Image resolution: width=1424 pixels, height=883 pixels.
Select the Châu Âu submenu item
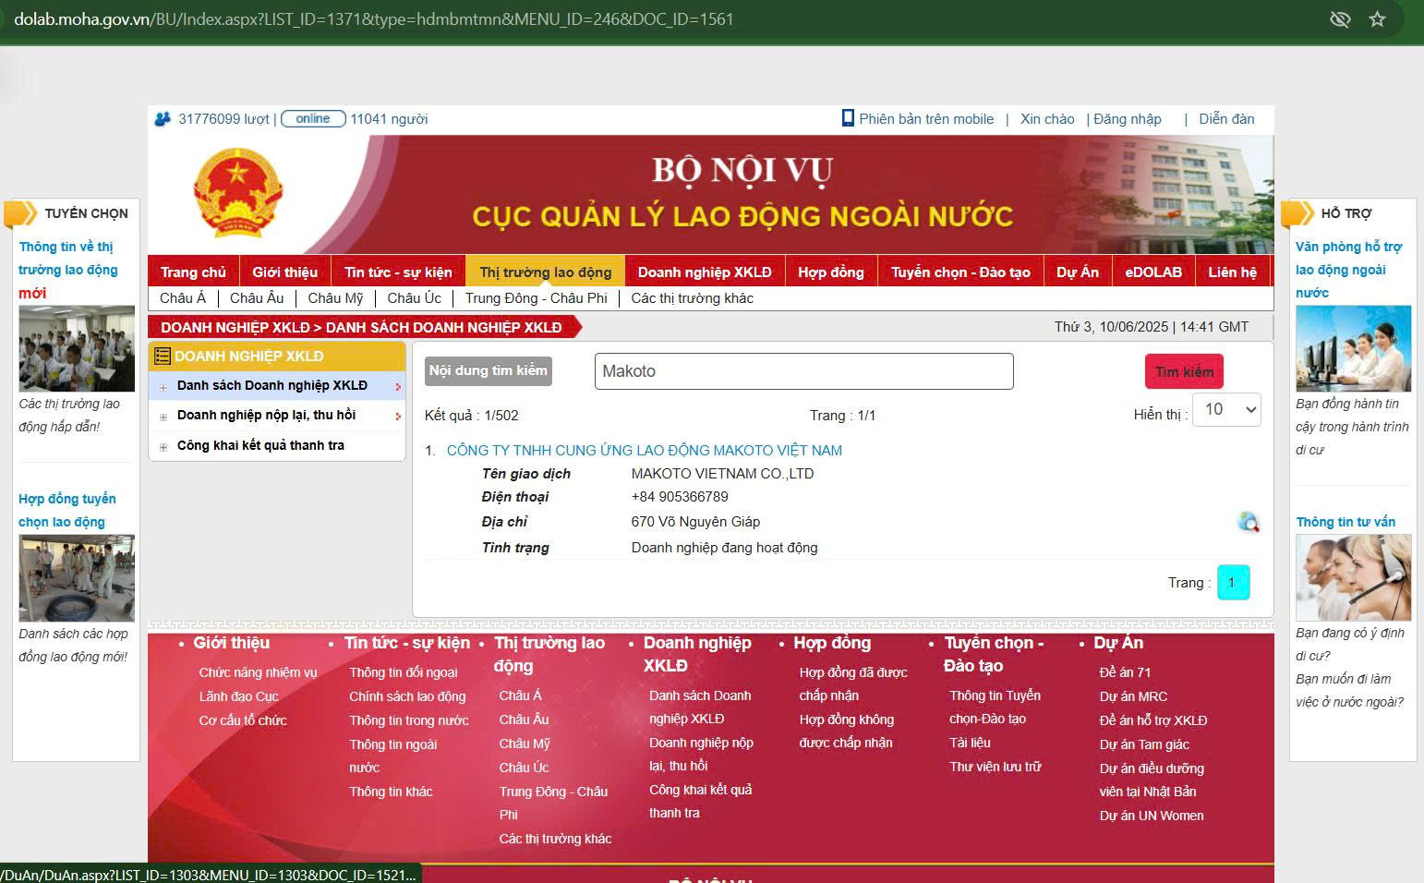(257, 298)
